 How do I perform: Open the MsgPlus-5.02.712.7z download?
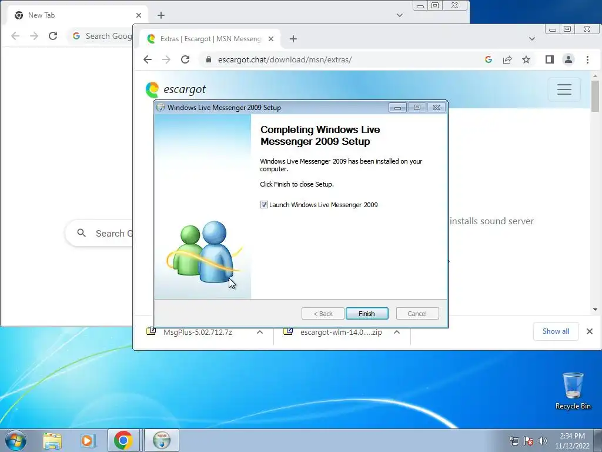[198, 332]
